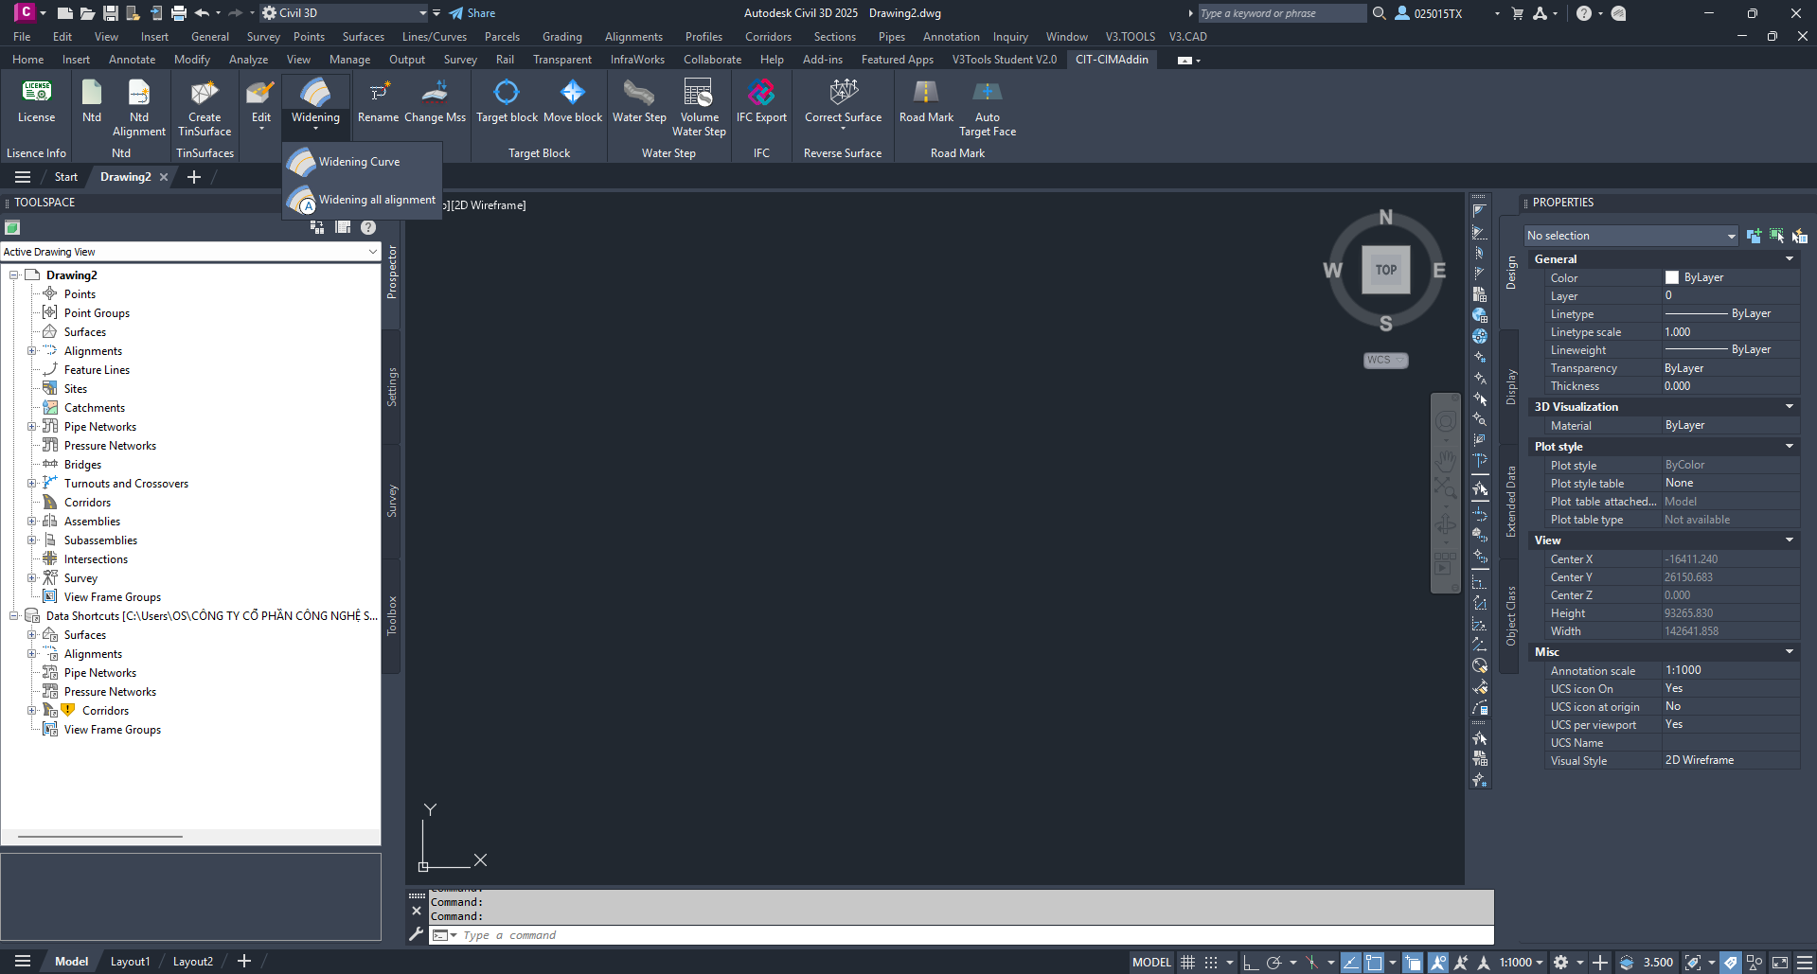The image size is (1817, 974).
Task: Select the Water Step tool icon
Action: coord(639,93)
